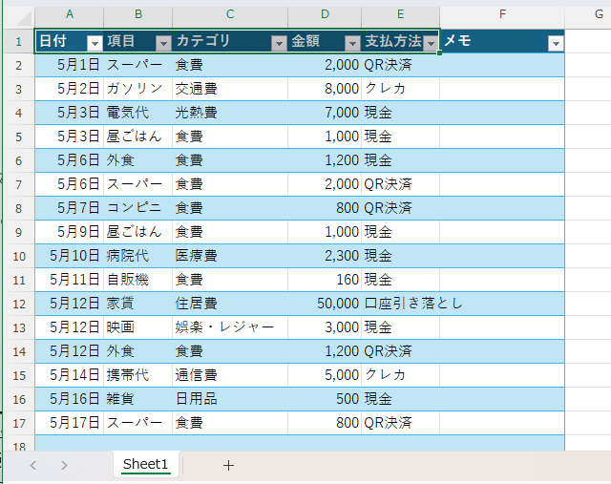Select the 50,000 amount cell
This screenshot has height=484, width=611.
(x=325, y=304)
